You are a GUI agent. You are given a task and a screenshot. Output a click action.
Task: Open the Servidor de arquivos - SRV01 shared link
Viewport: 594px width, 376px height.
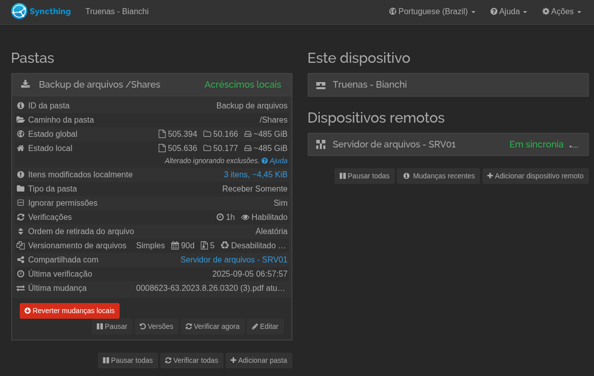point(234,260)
